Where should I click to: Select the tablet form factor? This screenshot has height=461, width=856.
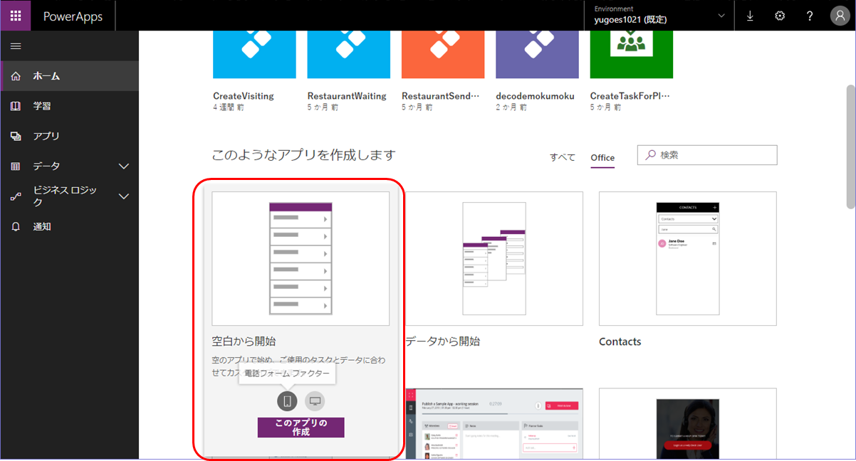coord(315,401)
